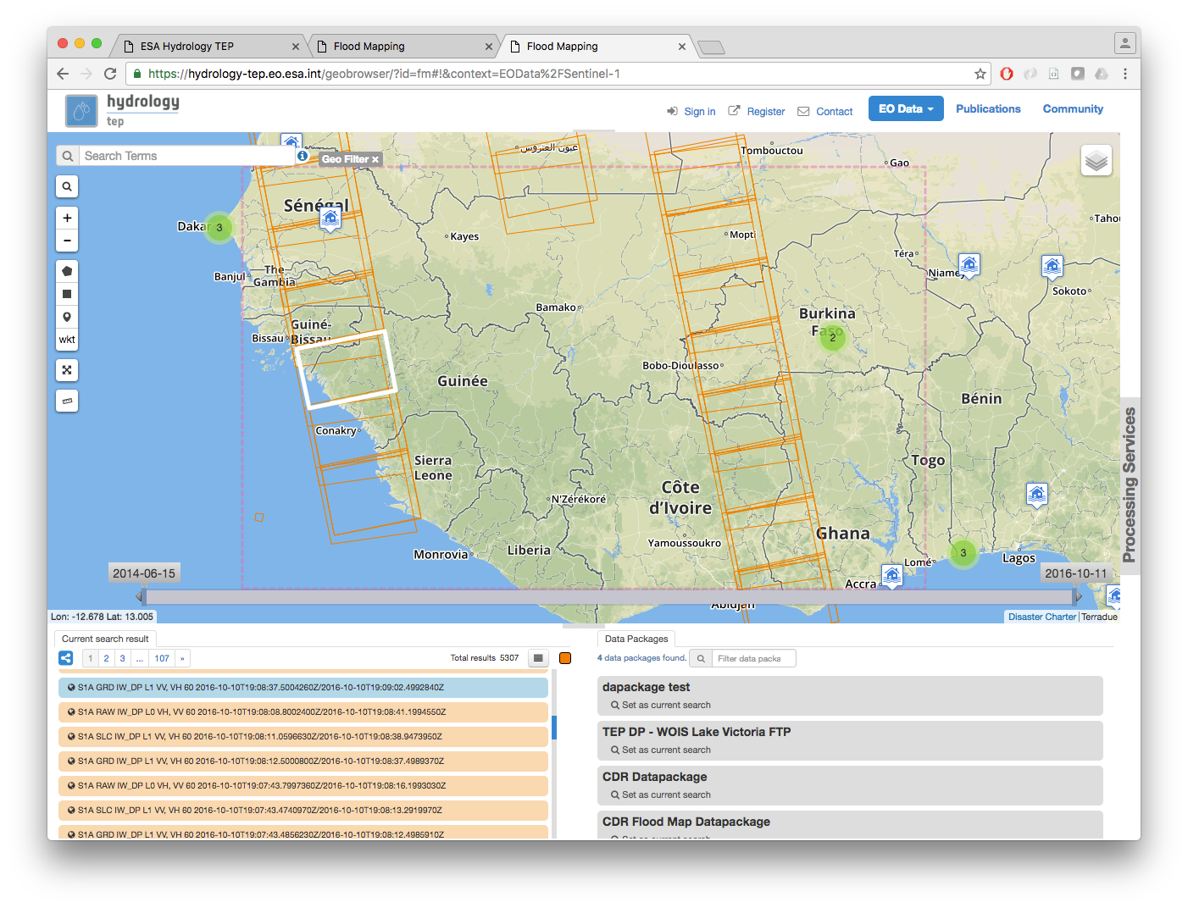
Task: Select the polygon drawing tool
Action: click(67, 271)
